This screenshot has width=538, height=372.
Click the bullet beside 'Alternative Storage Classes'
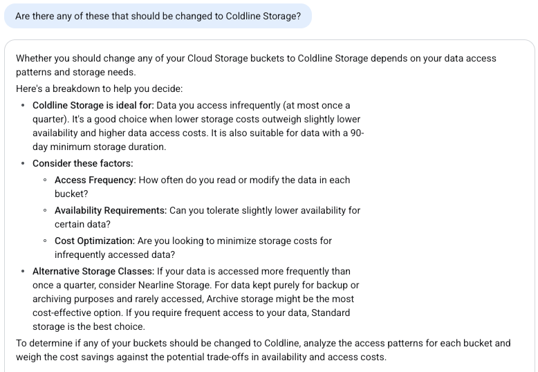[23, 272]
